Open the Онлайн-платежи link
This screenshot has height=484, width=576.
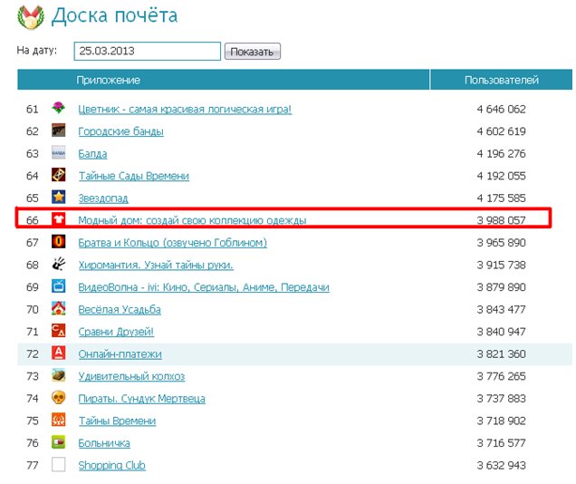point(120,353)
